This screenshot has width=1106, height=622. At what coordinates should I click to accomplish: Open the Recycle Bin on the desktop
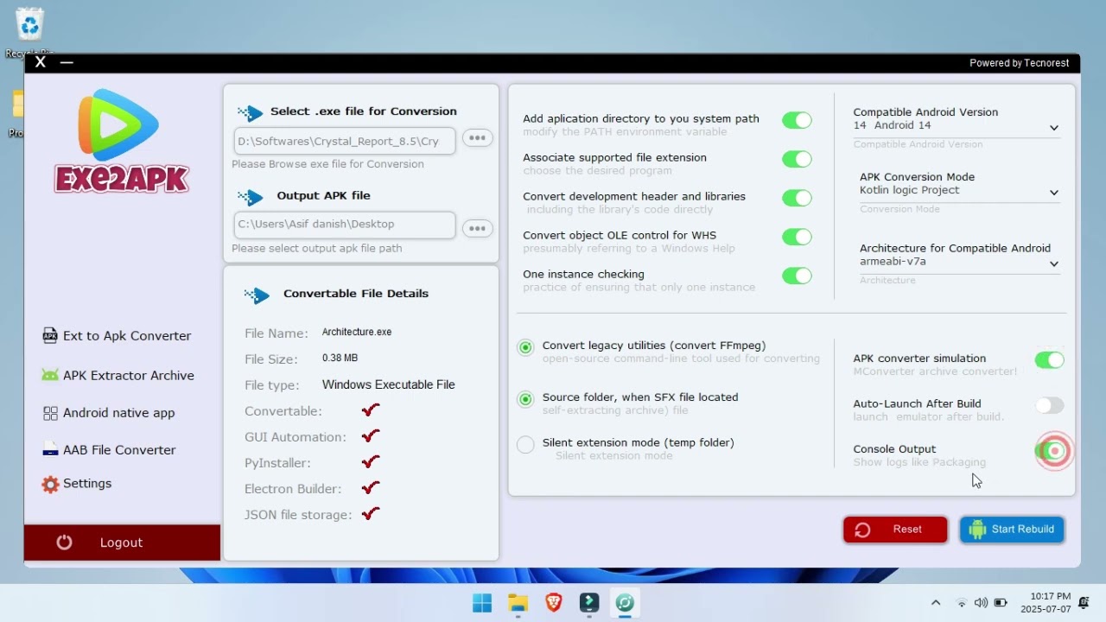(x=29, y=31)
